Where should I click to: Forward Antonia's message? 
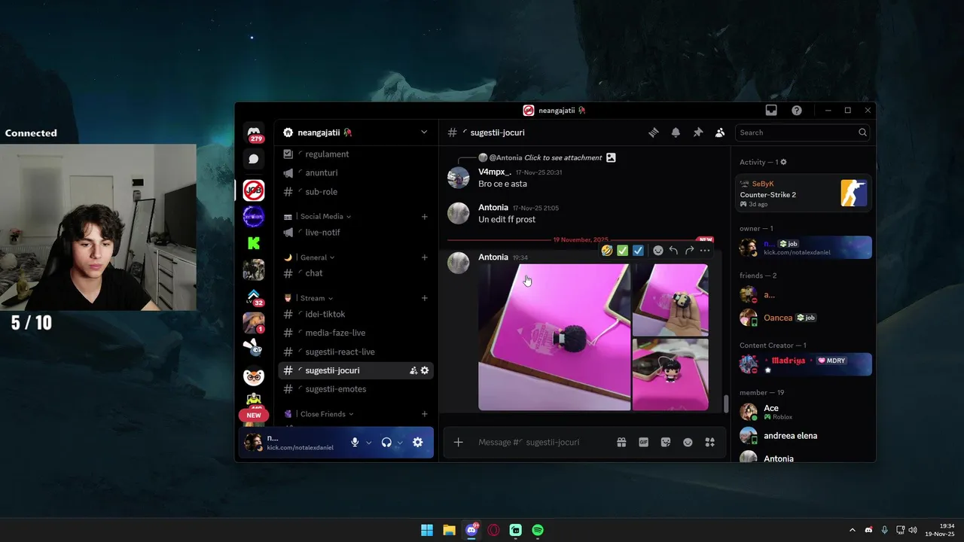point(689,251)
